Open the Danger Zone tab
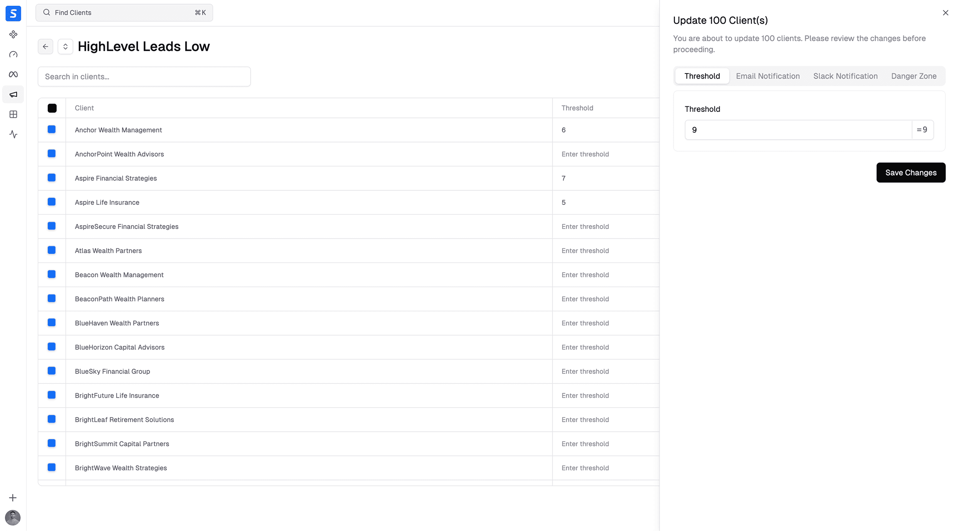Screen dimensions: 959x531 [914, 76]
